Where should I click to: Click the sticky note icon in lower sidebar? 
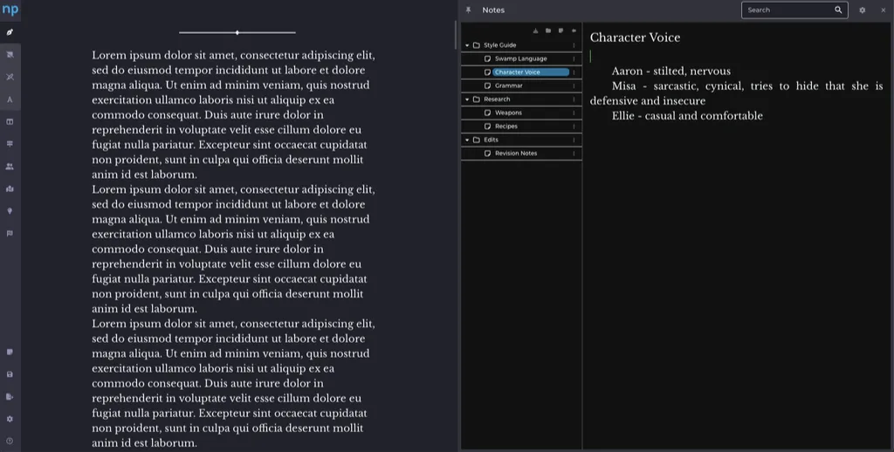[x=10, y=353]
